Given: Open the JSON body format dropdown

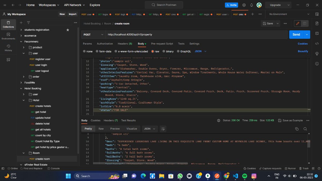Looking at the screenshot, I should click(201, 51).
